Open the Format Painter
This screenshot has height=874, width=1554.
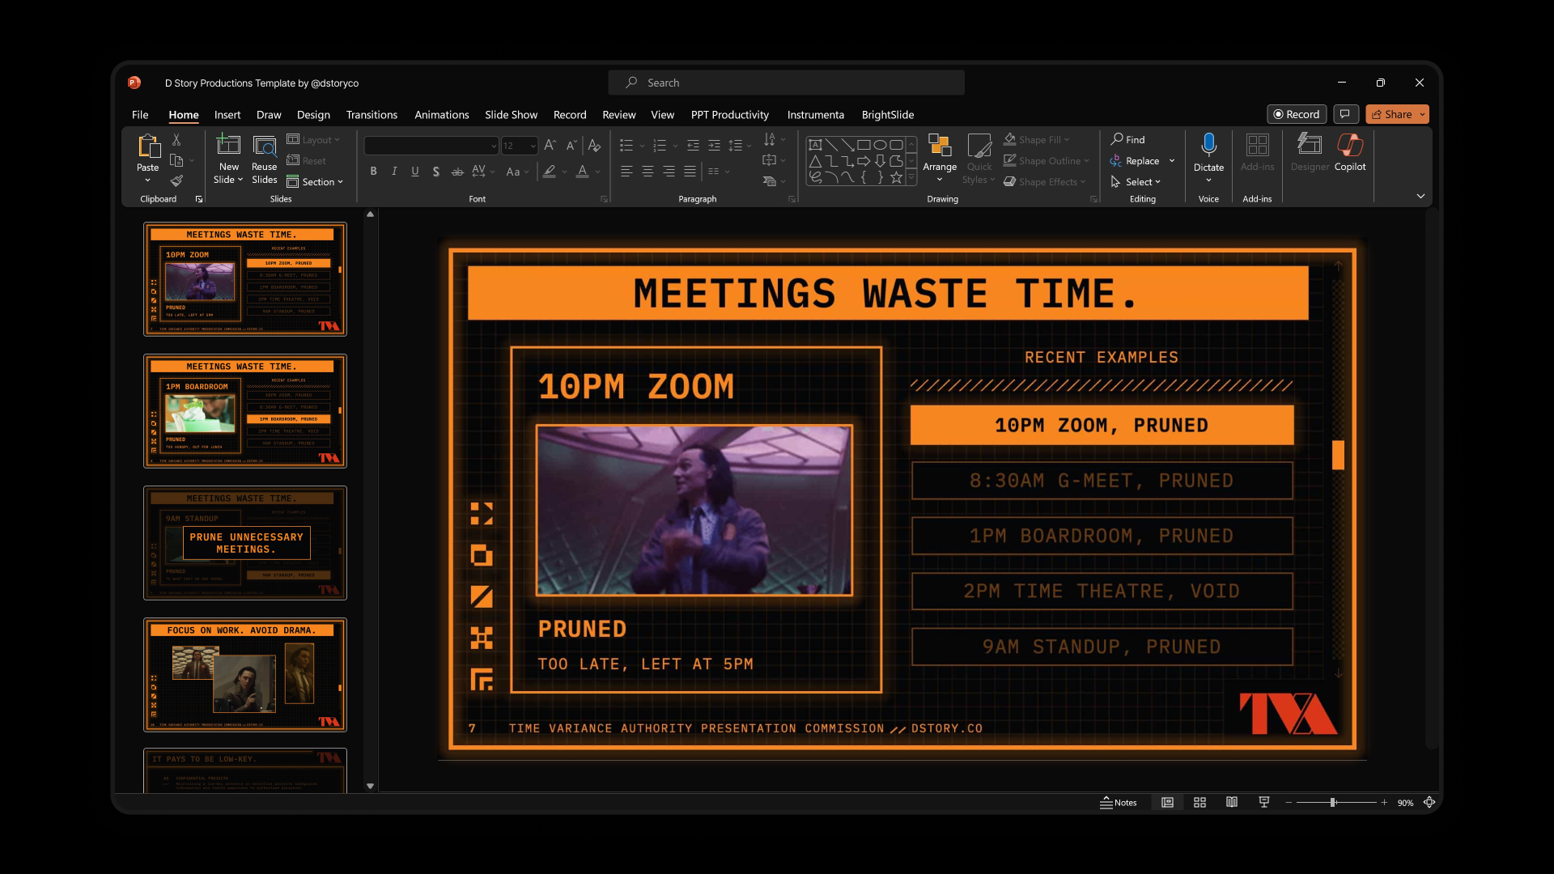[x=176, y=181]
